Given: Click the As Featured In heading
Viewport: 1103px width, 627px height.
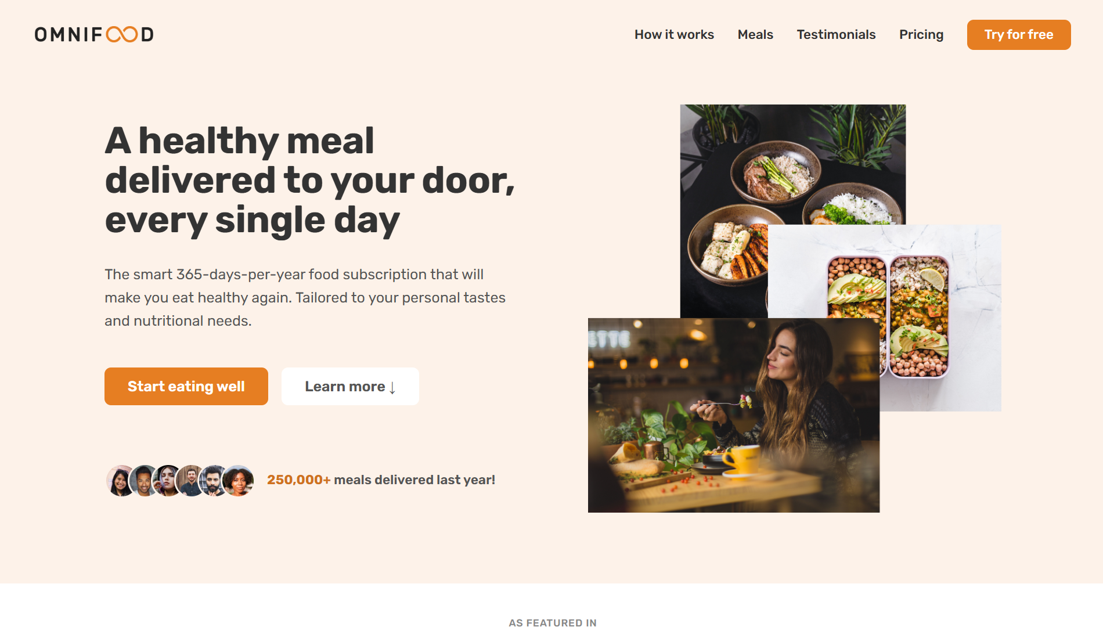Looking at the screenshot, I should coord(553,622).
